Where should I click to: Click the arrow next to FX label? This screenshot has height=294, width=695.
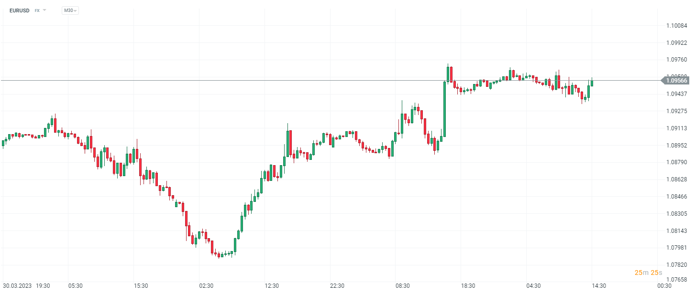[x=44, y=10]
